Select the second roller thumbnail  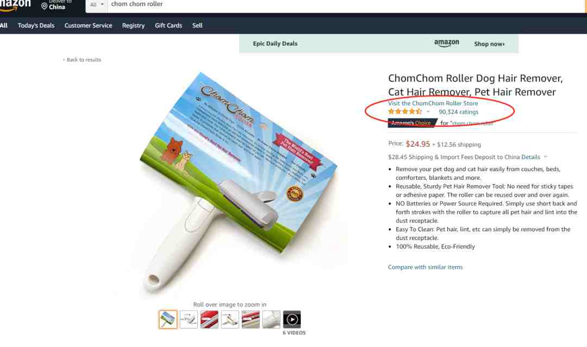[x=189, y=320]
